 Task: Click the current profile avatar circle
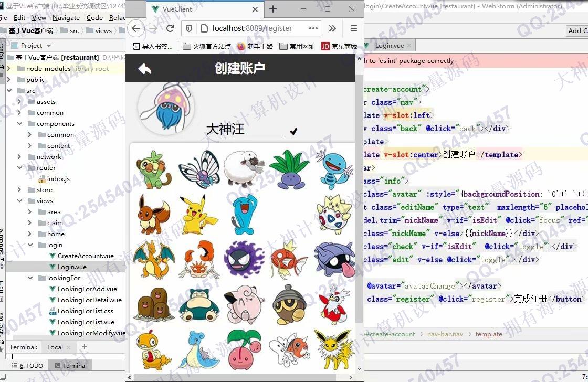(166, 108)
